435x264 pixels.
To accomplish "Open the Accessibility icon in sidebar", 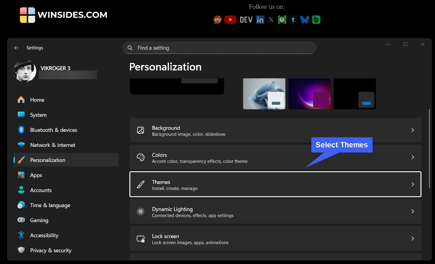I will click(x=21, y=235).
